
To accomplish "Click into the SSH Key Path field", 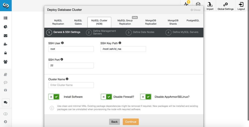I will click(123, 49).
